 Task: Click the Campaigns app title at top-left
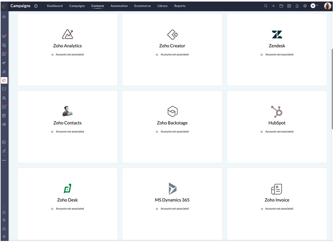pos(20,6)
